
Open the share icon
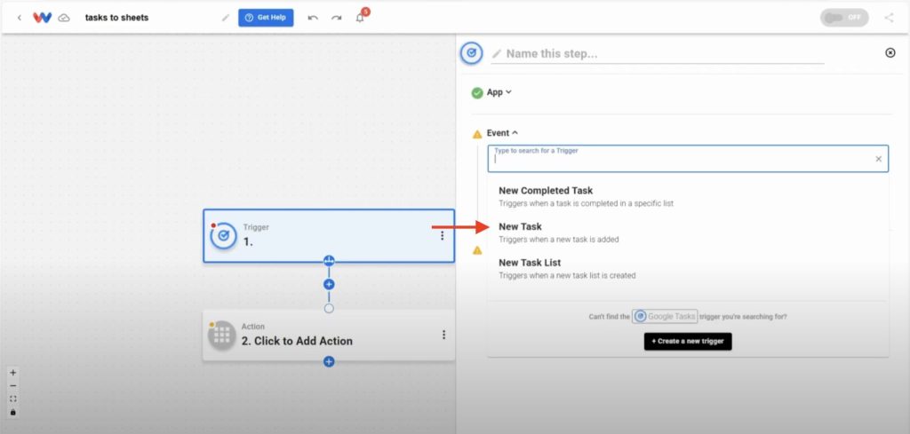click(x=889, y=18)
